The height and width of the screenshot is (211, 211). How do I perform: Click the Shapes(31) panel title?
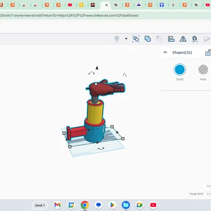pos(182,52)
